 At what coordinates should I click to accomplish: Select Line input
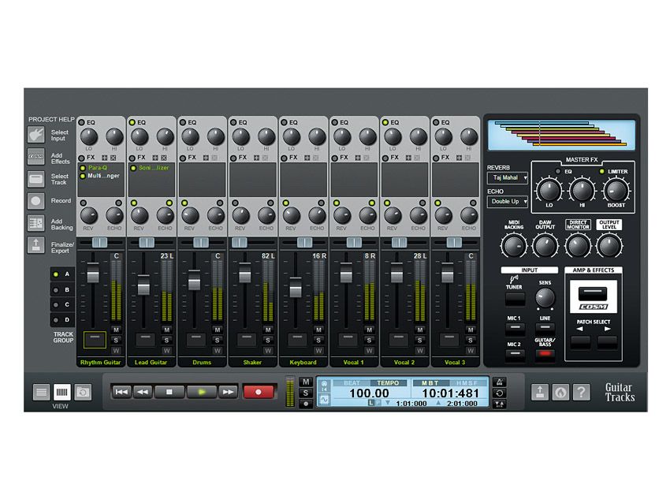pyautogui.click(x=545, y=329)
